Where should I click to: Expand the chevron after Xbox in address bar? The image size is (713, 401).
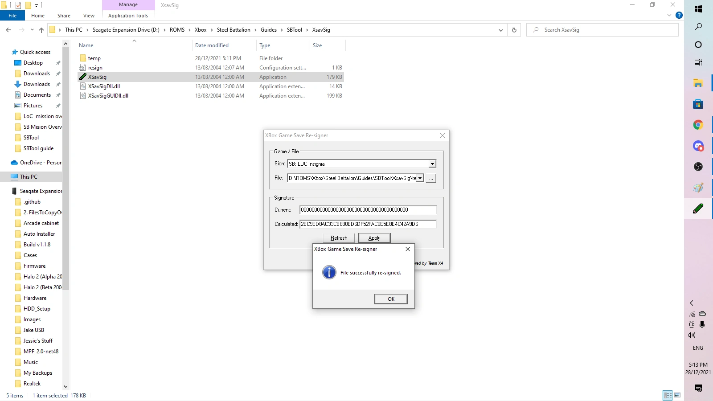pyautogui.click(x=212, y=30)
